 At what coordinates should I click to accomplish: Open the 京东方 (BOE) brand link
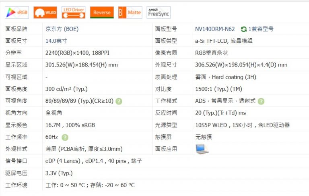click(62, 29)
